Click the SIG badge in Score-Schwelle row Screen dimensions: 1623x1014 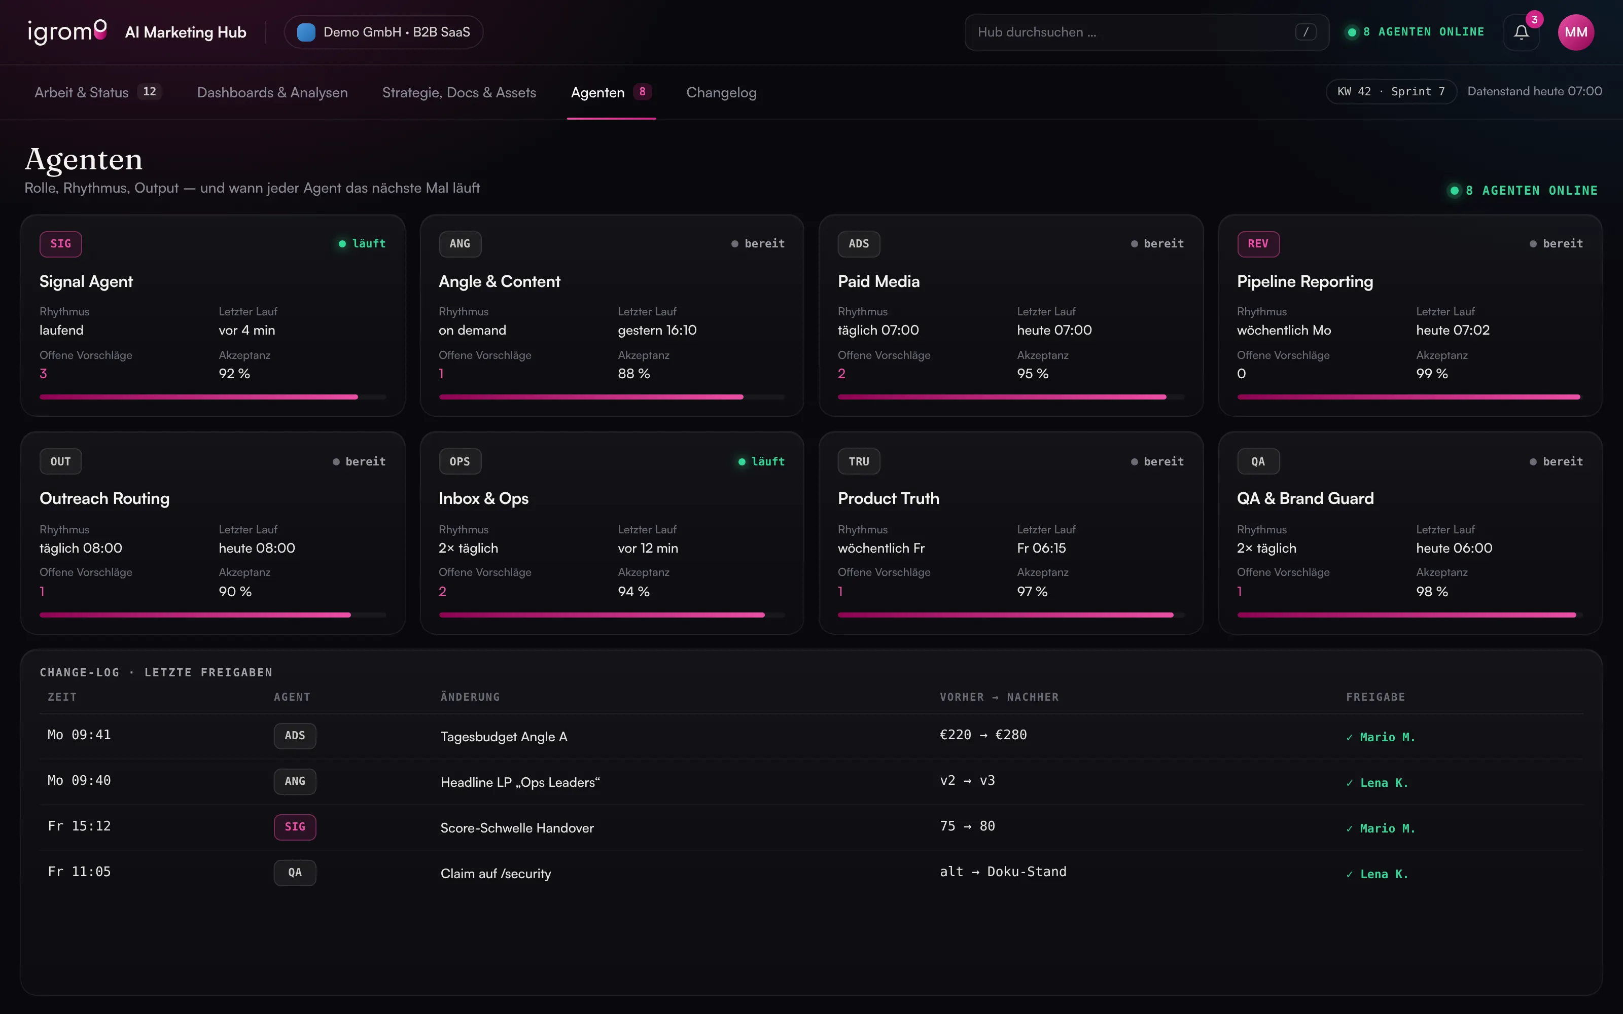[x=294, y=827]
